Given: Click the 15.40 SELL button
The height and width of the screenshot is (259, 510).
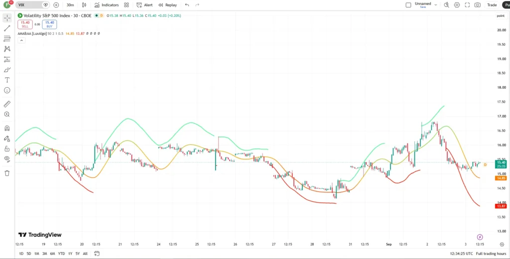Looking at the screenshot, I should click(25, 24).
